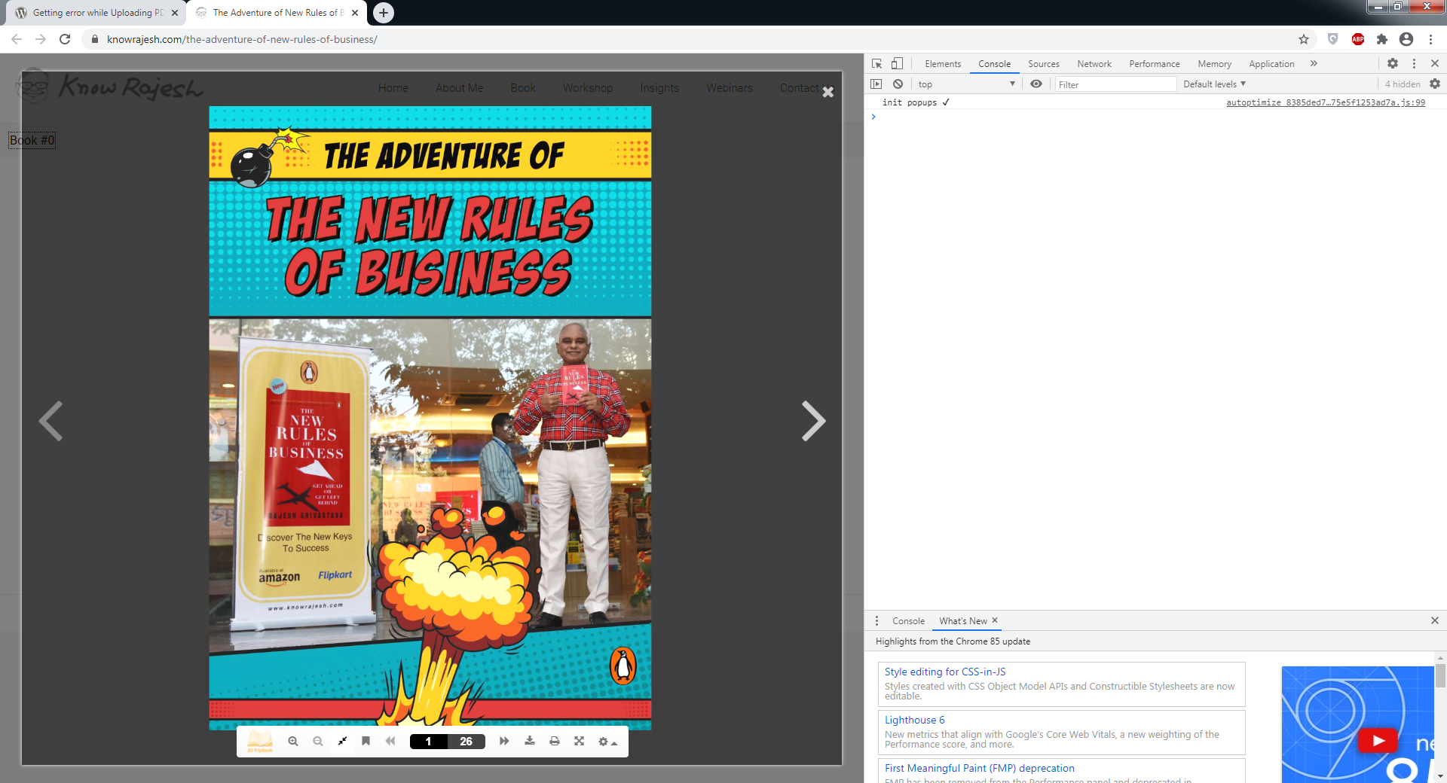Open 'Style editing for CSS-in-JS' link
1447x783 pixels.
click(945, 672)
